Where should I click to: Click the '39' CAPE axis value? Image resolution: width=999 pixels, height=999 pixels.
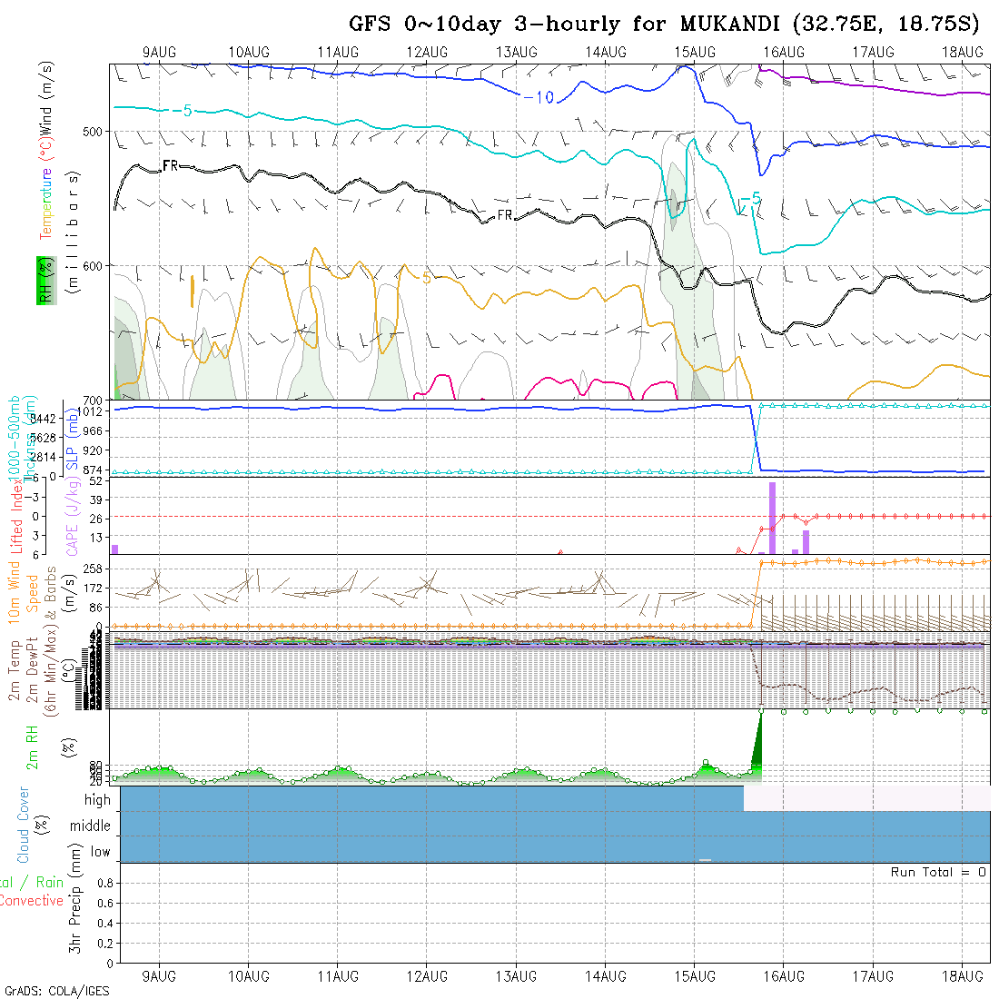coord(95,500)
